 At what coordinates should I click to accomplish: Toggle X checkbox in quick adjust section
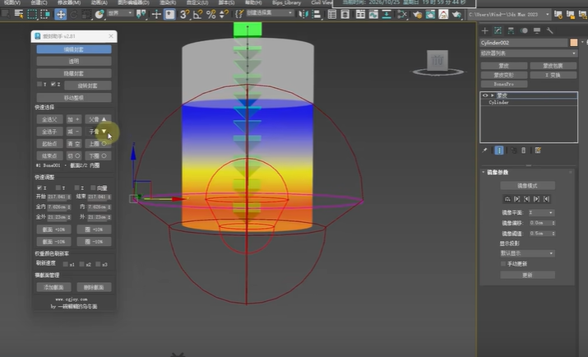click(39, 188)
